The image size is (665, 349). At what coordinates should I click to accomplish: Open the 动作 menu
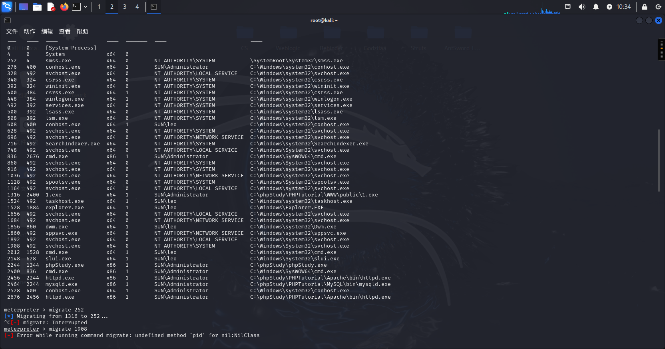[30, 32]
